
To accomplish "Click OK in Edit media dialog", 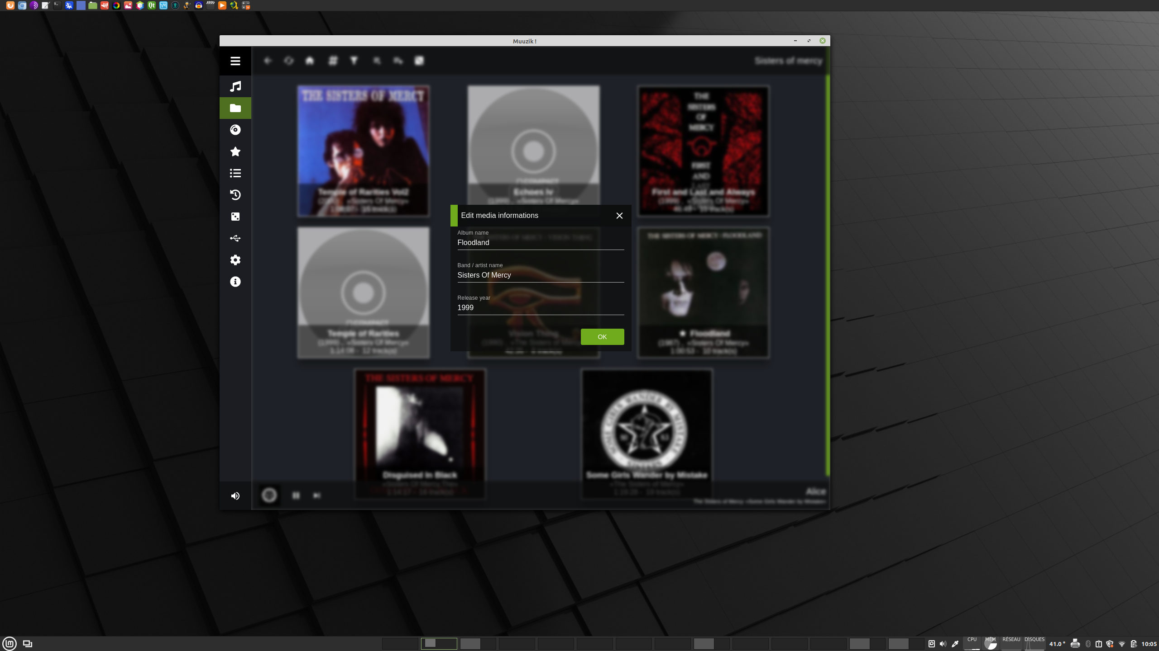I will tap(602, 337).
